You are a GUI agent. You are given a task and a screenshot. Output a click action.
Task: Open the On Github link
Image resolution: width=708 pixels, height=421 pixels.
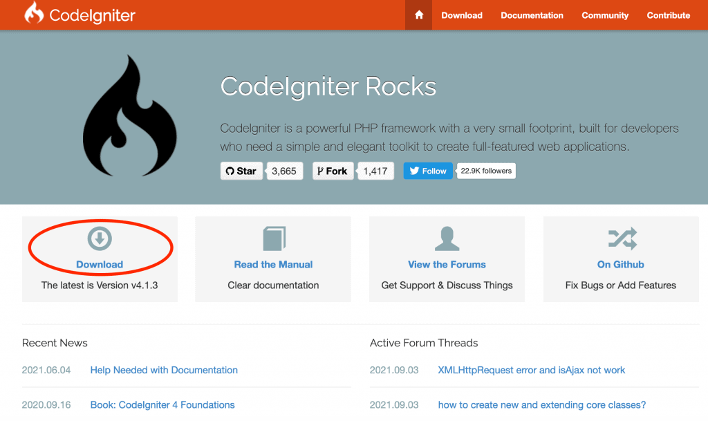(x=620, y=265)
